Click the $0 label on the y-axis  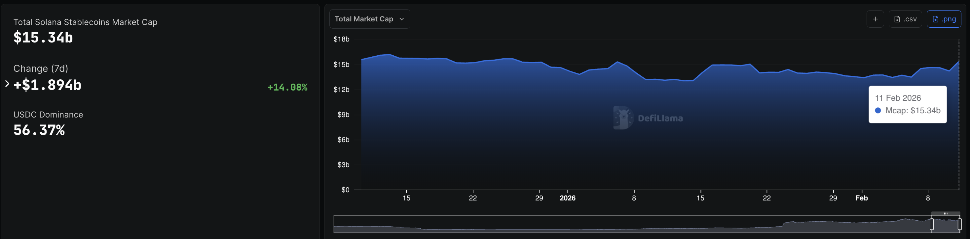[345, 190]
